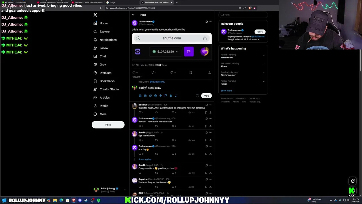
Task: Open the emoji picker in reply toolbar
Action: [156, 96]
